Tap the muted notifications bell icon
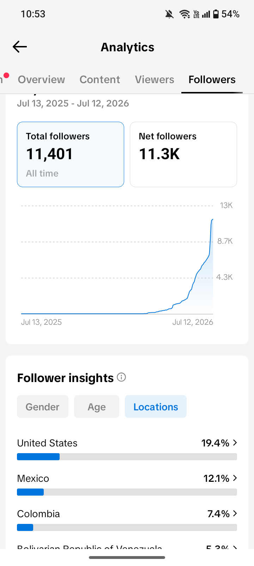This screenshot has width=254, height=566. click(169, 14)
